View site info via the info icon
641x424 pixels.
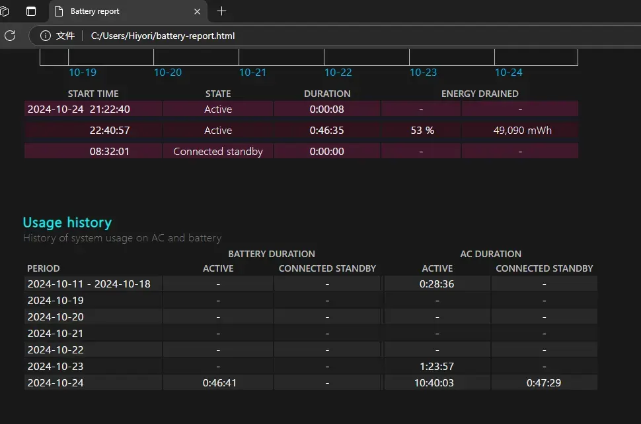[46, 36]
